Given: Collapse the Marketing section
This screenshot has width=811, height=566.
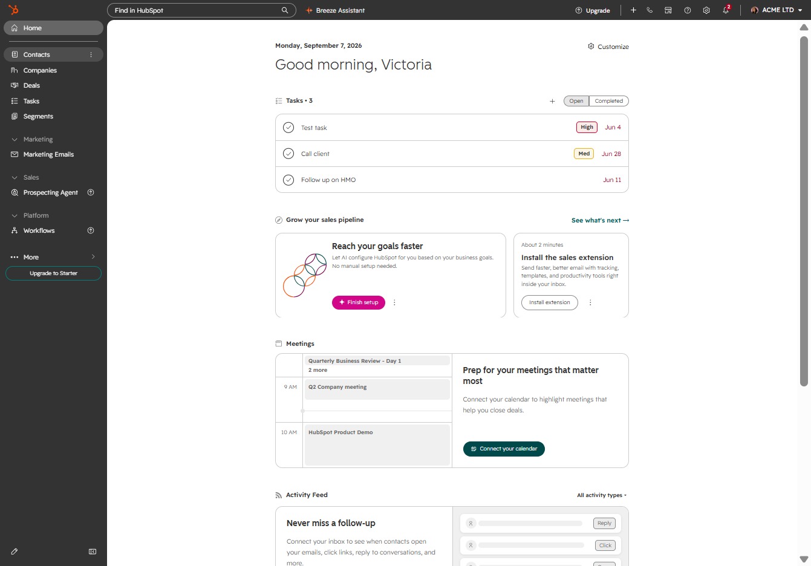Looking at the screenshot, I should click(15, 139).
